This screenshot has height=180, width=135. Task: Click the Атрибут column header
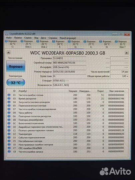[23, 91]
